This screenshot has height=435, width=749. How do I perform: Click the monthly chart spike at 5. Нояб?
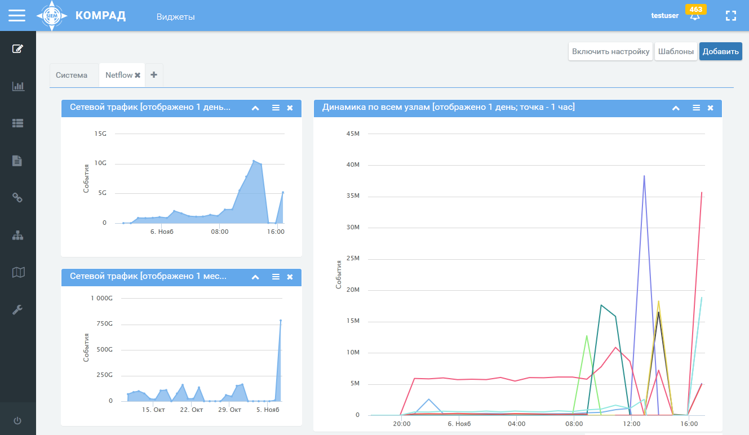tap(281, 321)
